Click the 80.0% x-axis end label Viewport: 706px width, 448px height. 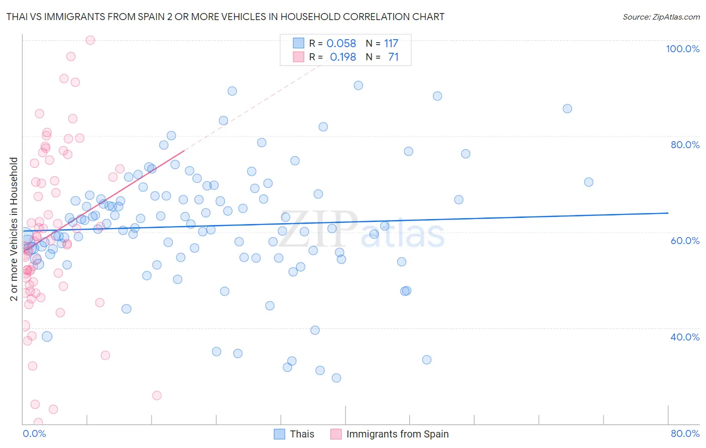[x=685, y=433]
